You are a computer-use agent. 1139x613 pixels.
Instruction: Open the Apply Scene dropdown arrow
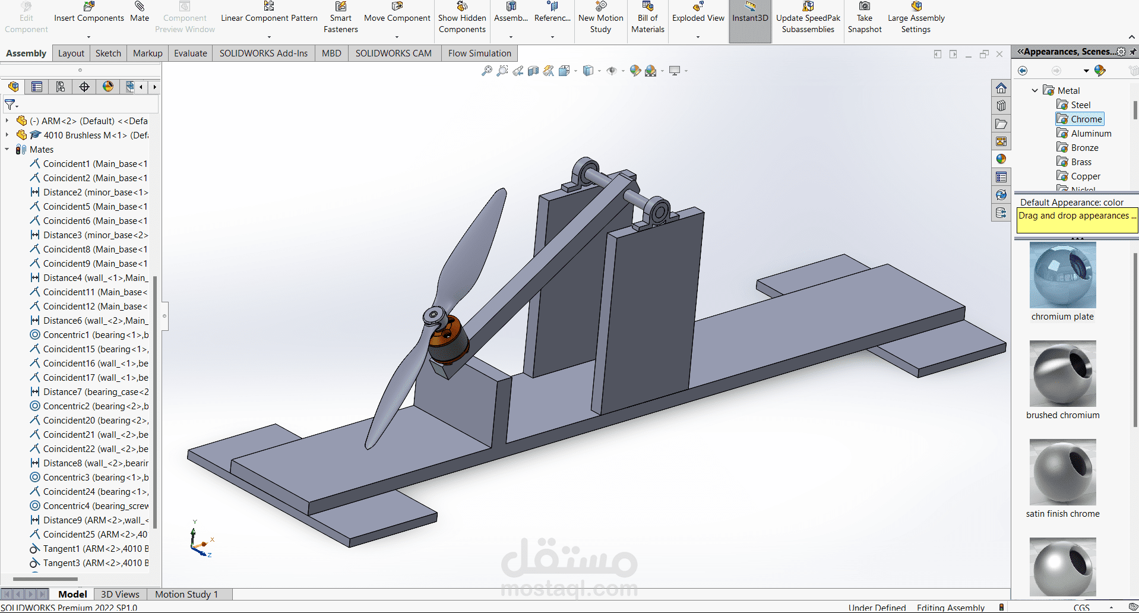tap(662, 71)
